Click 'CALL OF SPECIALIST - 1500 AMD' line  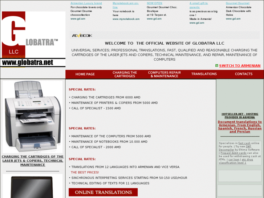(96, 108)
